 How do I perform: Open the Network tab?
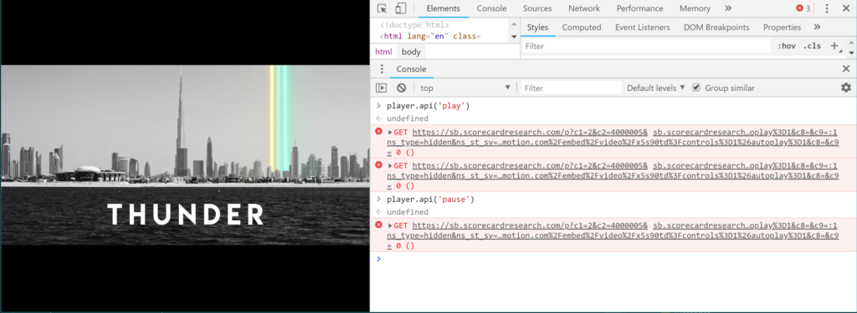[x=583, y=8]
